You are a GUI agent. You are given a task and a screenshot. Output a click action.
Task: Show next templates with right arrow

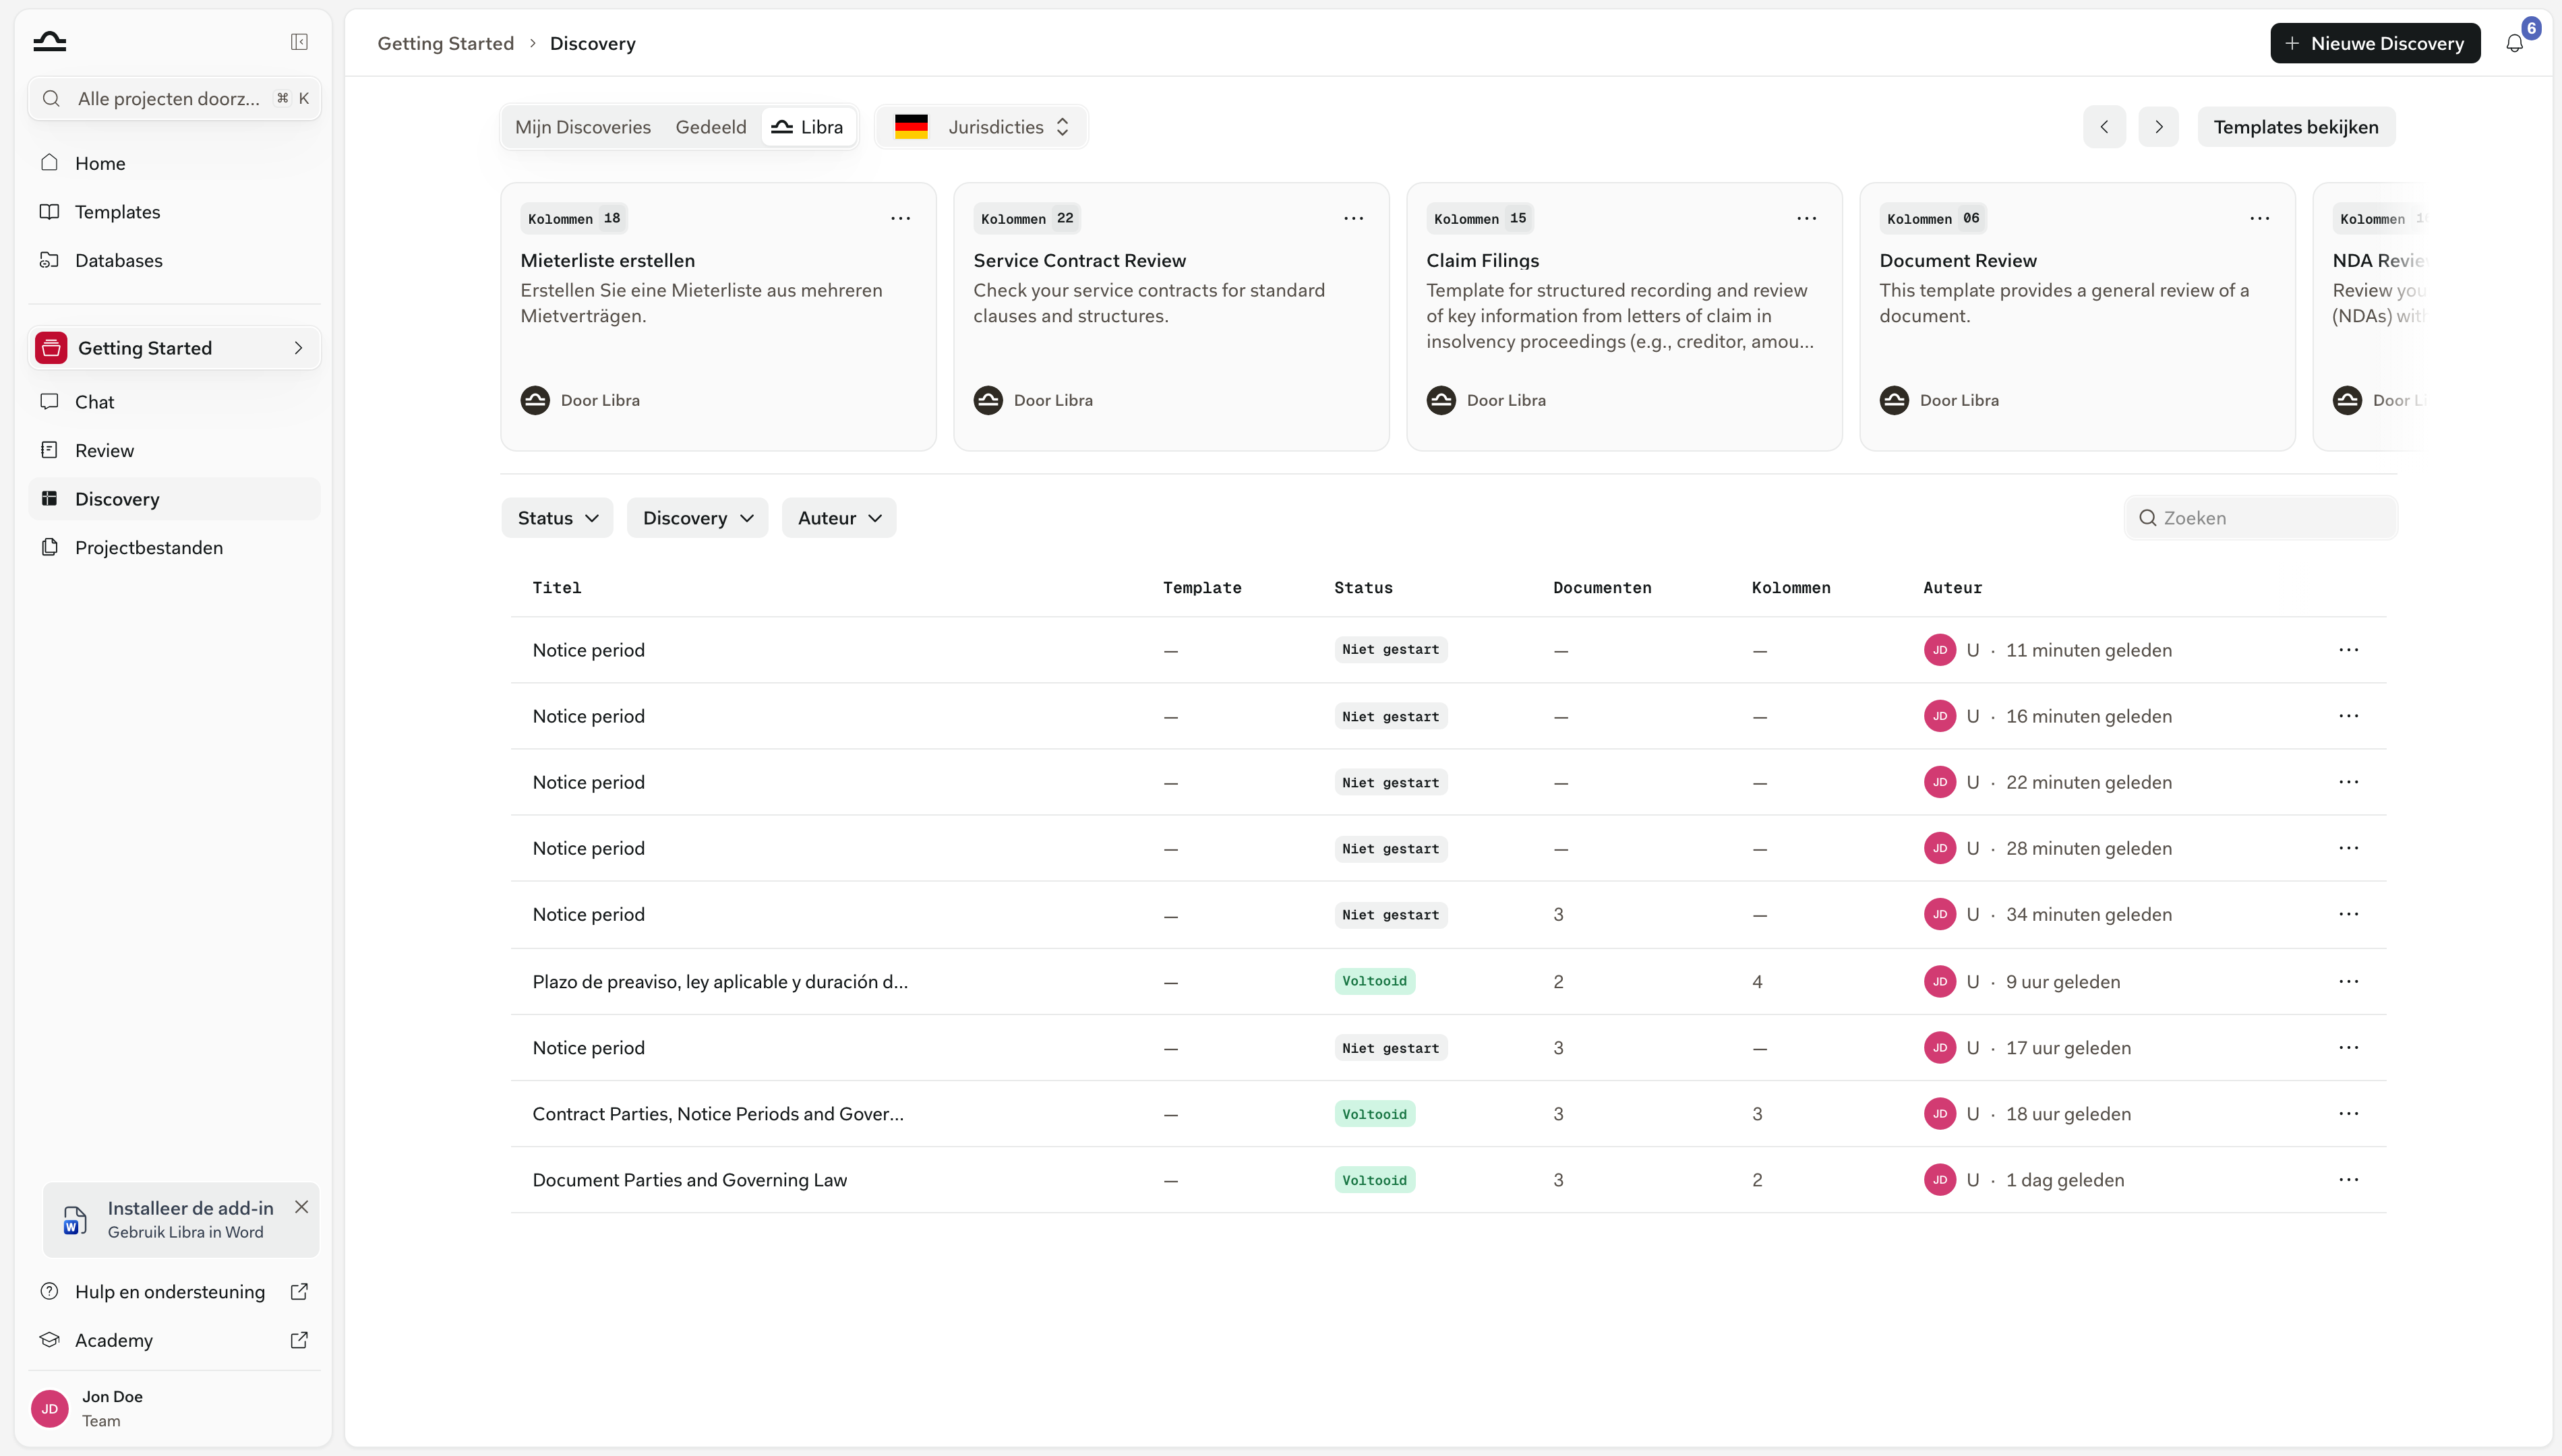pos(2158,127)
